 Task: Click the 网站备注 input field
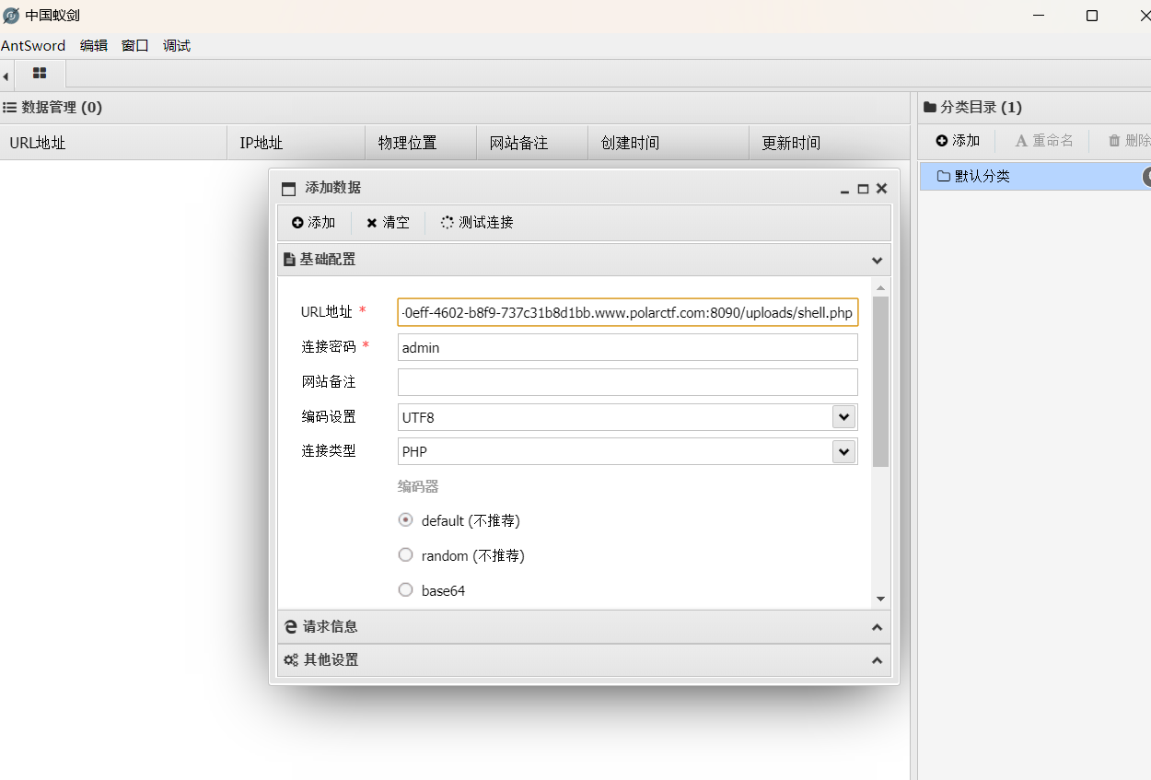click(x=628, y=382)
